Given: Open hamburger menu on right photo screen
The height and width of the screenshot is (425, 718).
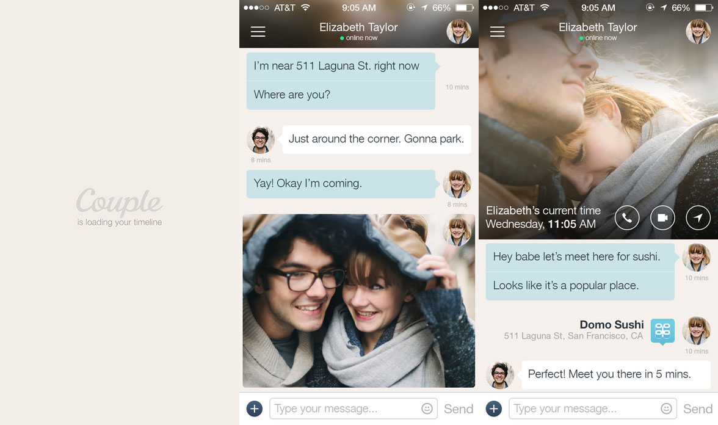Looking at the screenshot, I should (x=497, y=32).
